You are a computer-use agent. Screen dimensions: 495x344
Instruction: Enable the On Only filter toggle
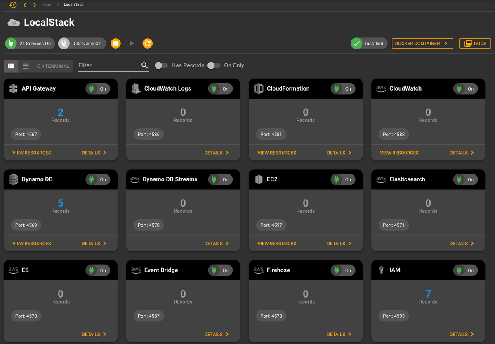tap(214, 65)
